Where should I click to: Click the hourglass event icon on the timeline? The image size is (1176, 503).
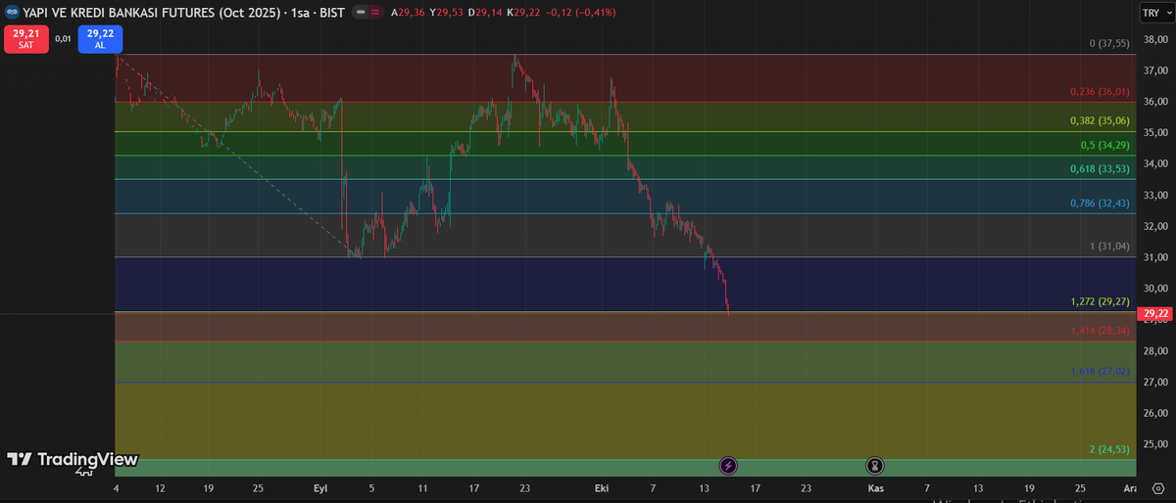pyautogui.click(x=875, y=467)
